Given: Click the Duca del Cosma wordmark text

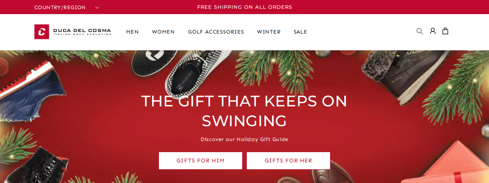Looking at the screenshot, I should pyautogui.click(x=82, y=32).
